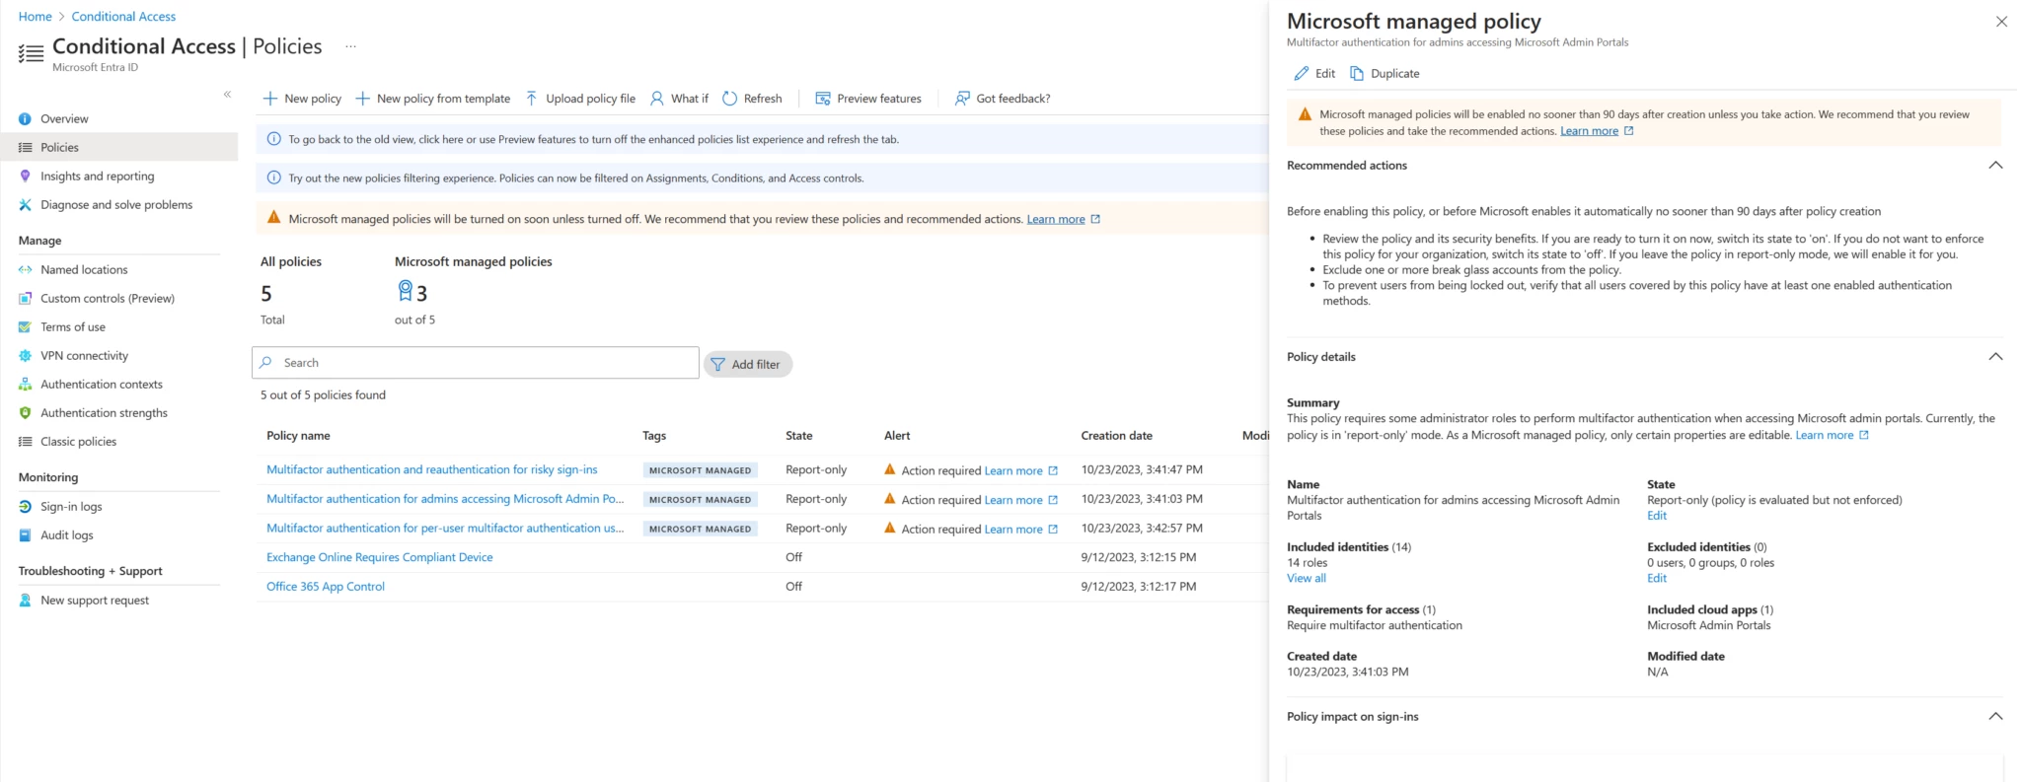Click the Add filter button
The width and height of the screenshot is (2021, 782).
pyautogui.click(x=747, y=364)
